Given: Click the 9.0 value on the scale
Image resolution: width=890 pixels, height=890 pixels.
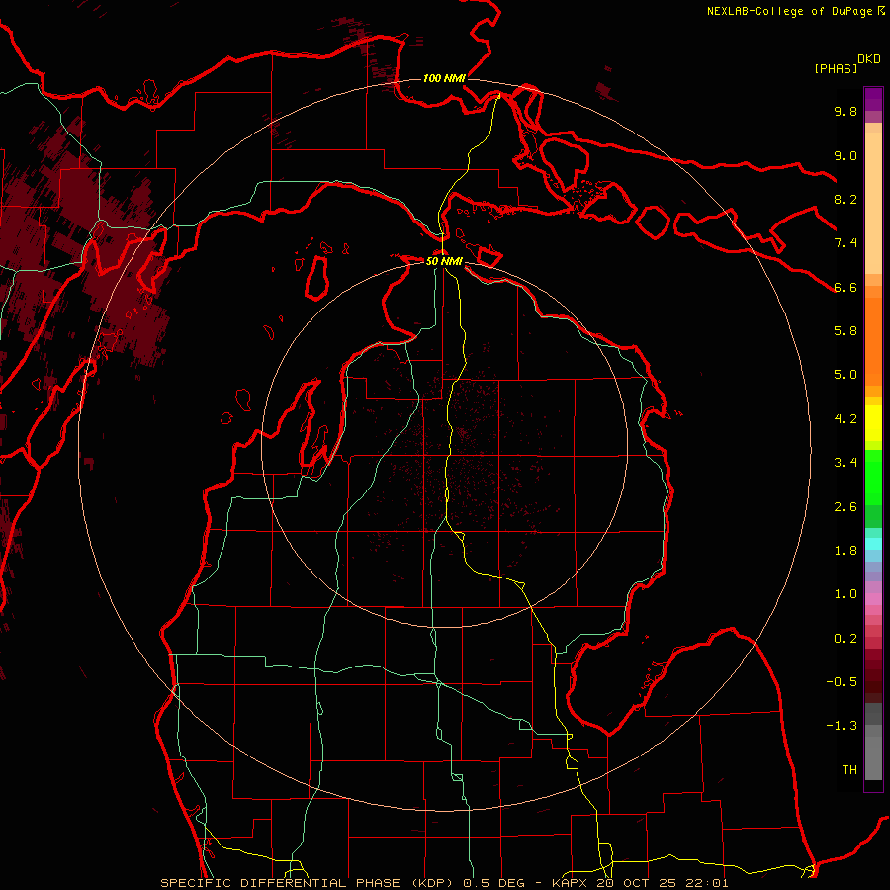Looking at the screenshot, I should pos(845,155).
